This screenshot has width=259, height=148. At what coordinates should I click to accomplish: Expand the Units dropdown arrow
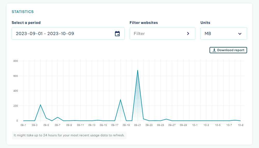(240, 34)
